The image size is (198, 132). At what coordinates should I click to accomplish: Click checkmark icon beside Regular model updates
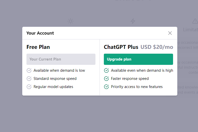(x=29, y=87)
